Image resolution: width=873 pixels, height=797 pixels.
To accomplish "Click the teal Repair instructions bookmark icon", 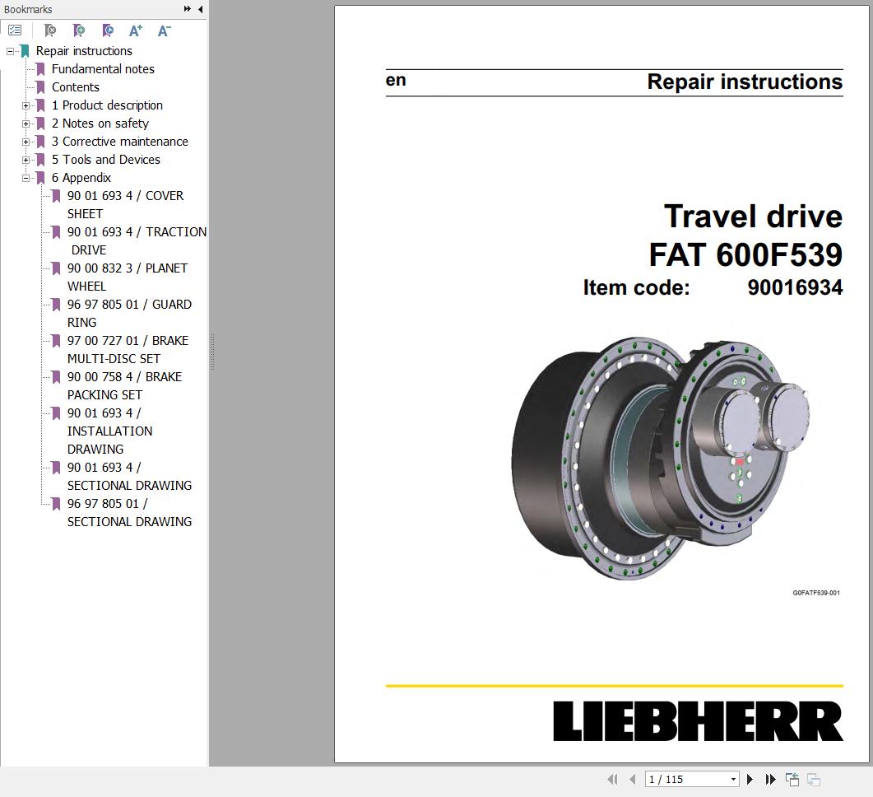I will (x=25, y=51).
